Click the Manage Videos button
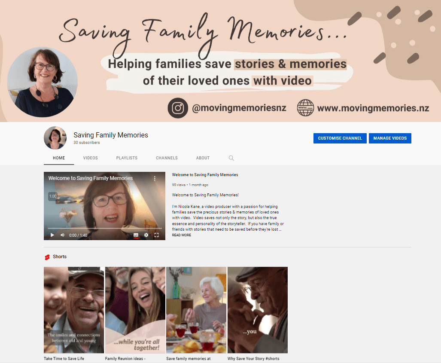Screen dimensions: 441x363 click(x=390, y=138)
